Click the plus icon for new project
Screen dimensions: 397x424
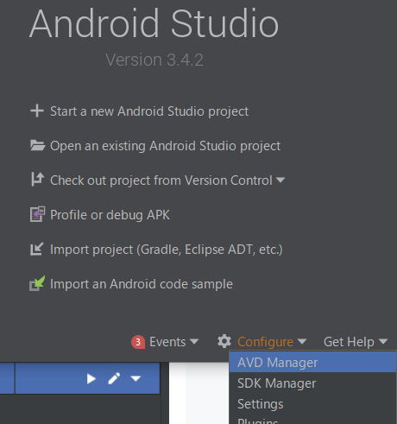[x=37, y=111]
